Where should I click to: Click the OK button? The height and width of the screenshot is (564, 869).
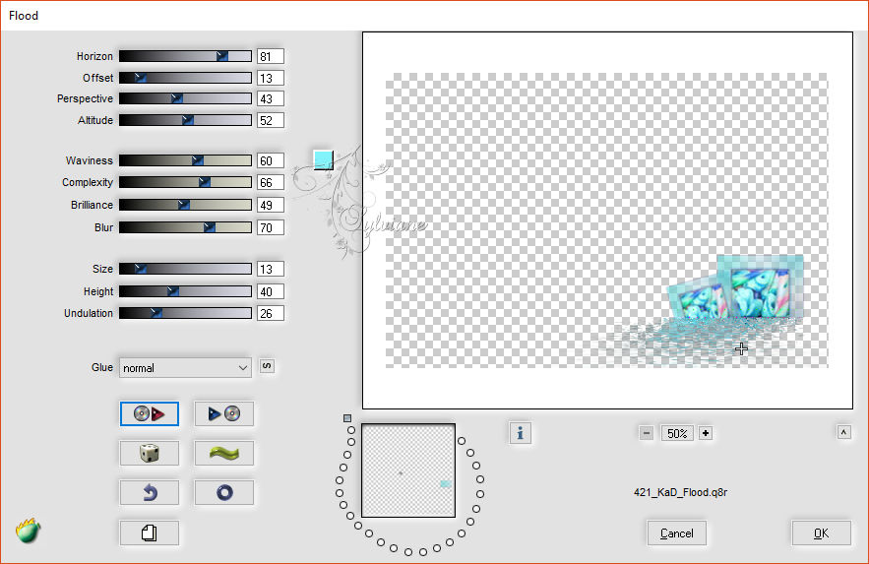(x=822, y=533)
